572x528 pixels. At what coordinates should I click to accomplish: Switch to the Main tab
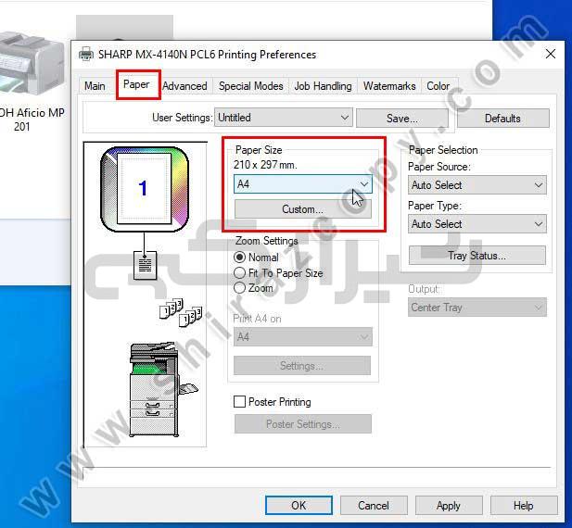pos(95,86)
